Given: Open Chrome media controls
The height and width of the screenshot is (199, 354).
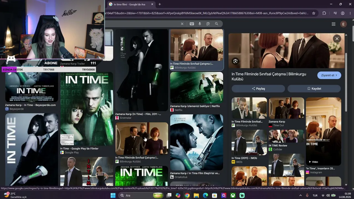Looking at the screenshot, I should click(335, 13).
